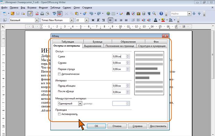Toggle Nonprinting Characters pilcrow icon

coord(149,14)
